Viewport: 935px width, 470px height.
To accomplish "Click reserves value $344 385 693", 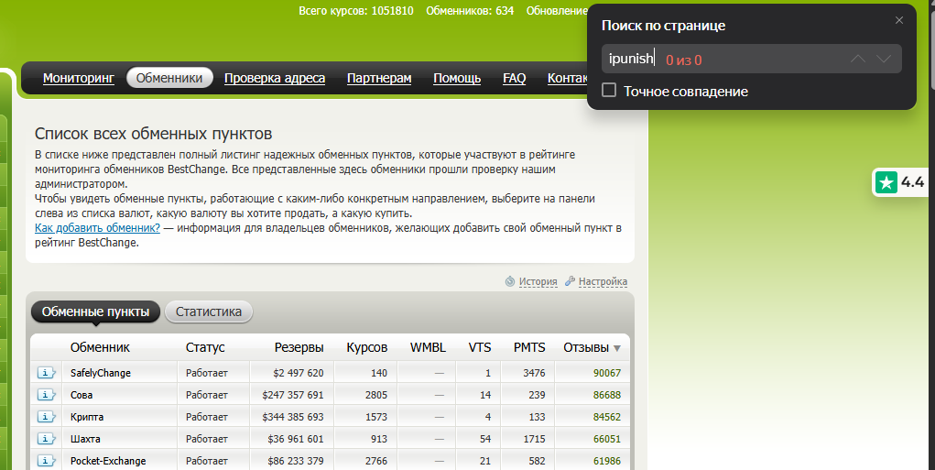I will (x=293, y=416).
